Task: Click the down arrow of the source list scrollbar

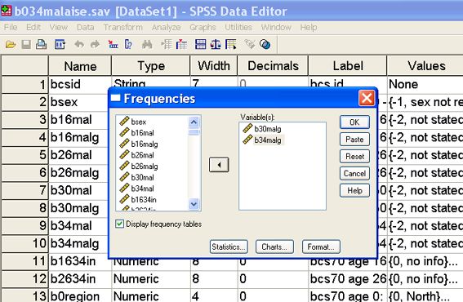Action: coord(194,204)
